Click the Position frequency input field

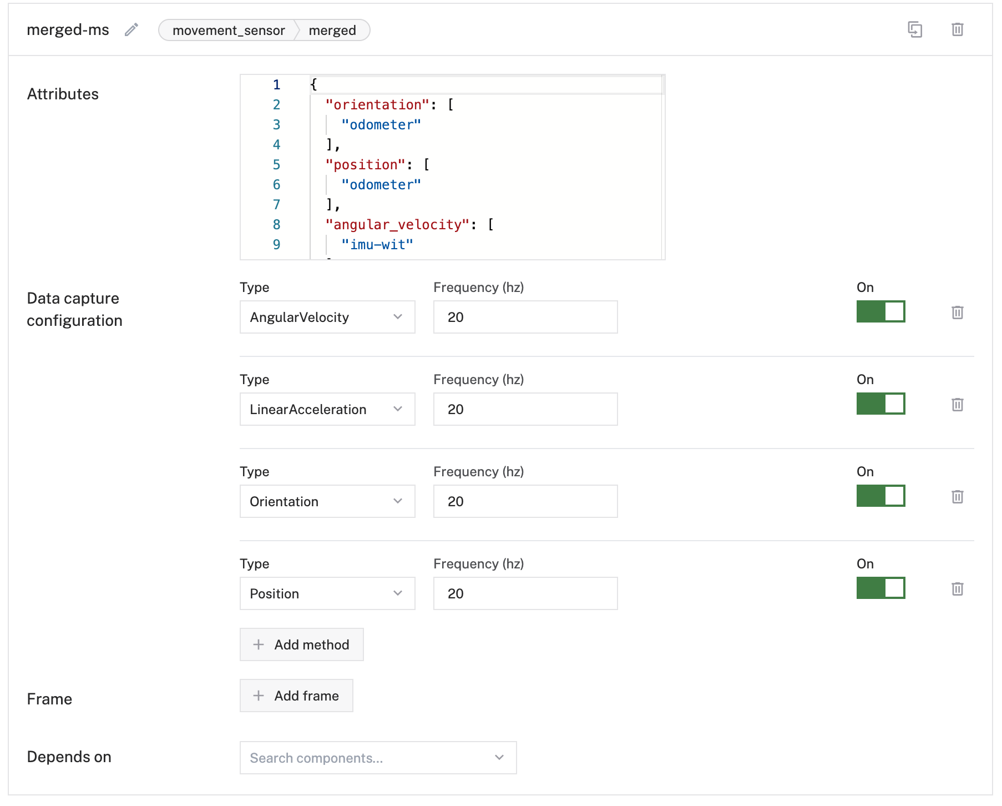(525, 593)
